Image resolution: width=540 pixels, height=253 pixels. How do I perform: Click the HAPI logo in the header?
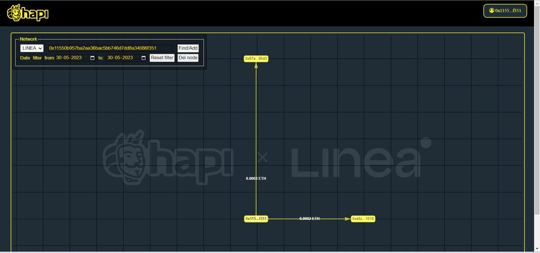27,13
